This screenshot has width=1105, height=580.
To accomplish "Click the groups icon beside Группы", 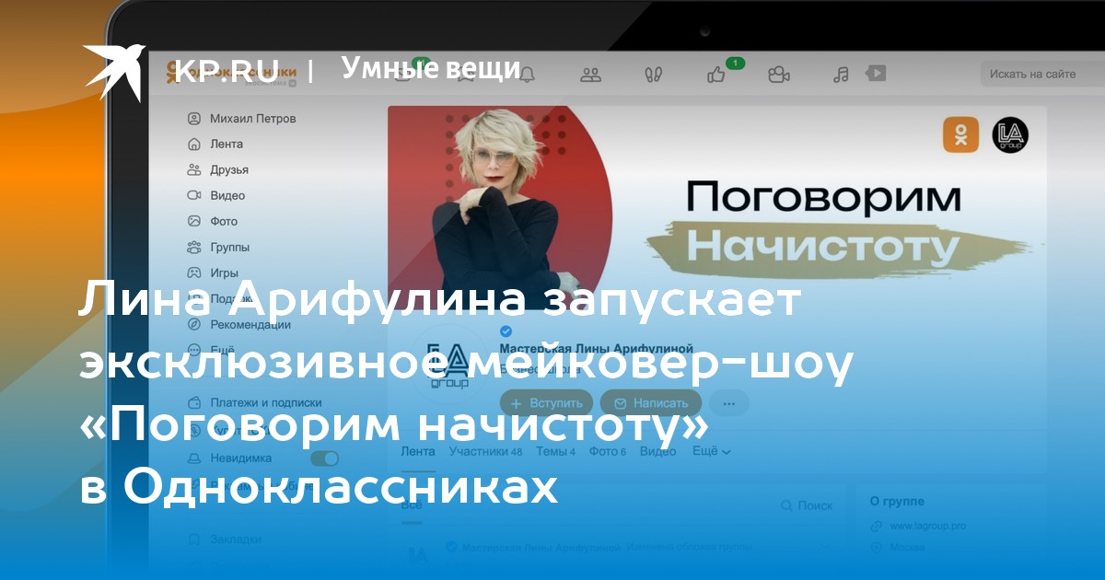I will (x=194, y=247).
